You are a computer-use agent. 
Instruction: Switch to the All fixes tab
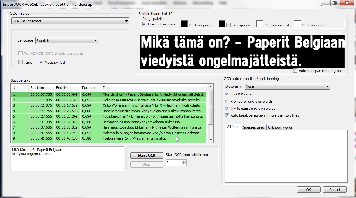pyautogui.click(x=233, y=127)
